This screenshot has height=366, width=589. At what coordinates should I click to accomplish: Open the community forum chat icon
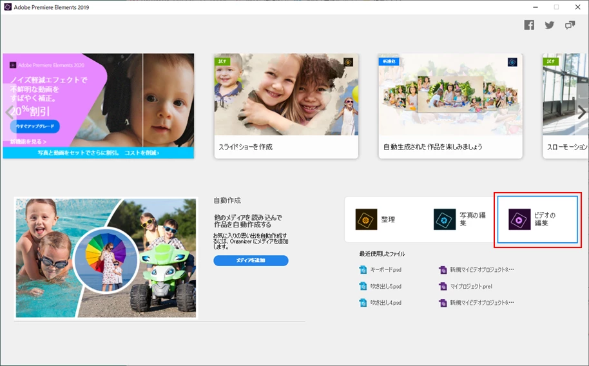(x=570, y=25)
